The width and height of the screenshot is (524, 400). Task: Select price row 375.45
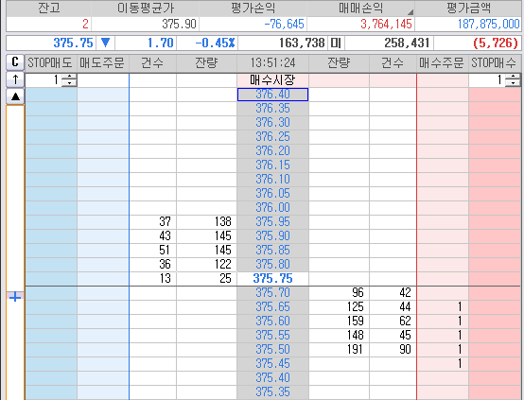(x=272, y=364)
